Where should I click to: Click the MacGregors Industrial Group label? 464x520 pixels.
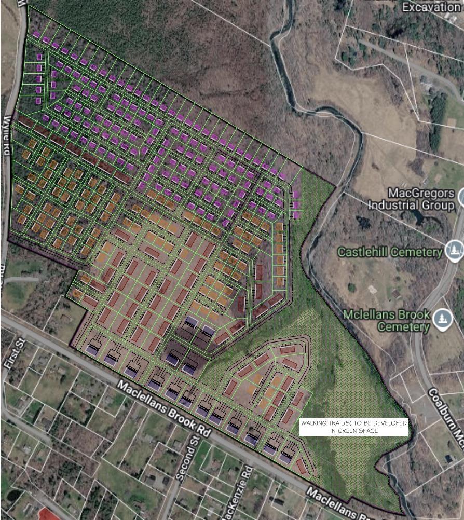[x=411, y=199]
